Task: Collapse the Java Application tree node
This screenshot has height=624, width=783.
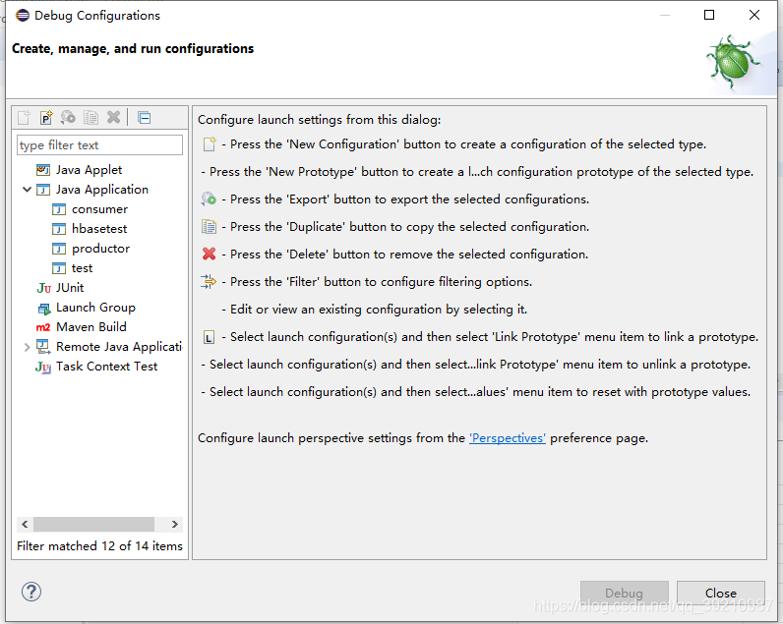Action: (x=27, y=190)
